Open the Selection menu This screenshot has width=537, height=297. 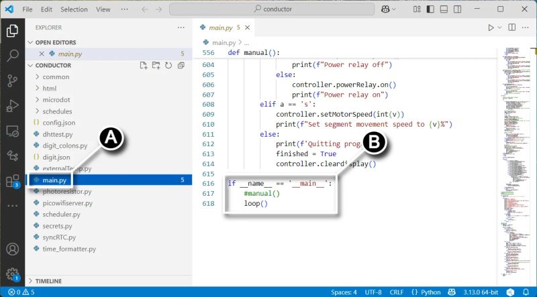pyautogui.click(x=74, y=9)
